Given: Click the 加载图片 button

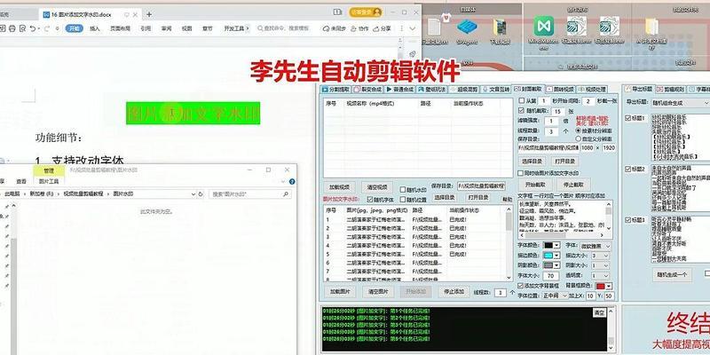Looking at the screenshot, I should [x=340, y=292].
